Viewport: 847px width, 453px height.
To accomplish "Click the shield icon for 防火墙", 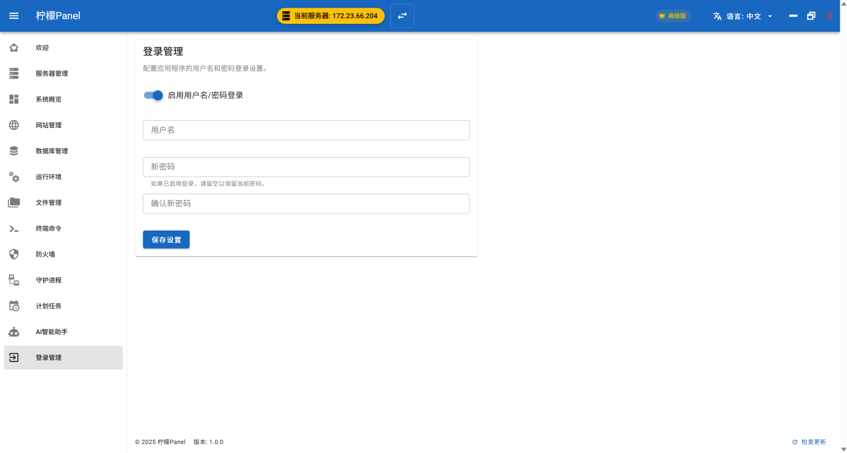I will tap(14, 254).
